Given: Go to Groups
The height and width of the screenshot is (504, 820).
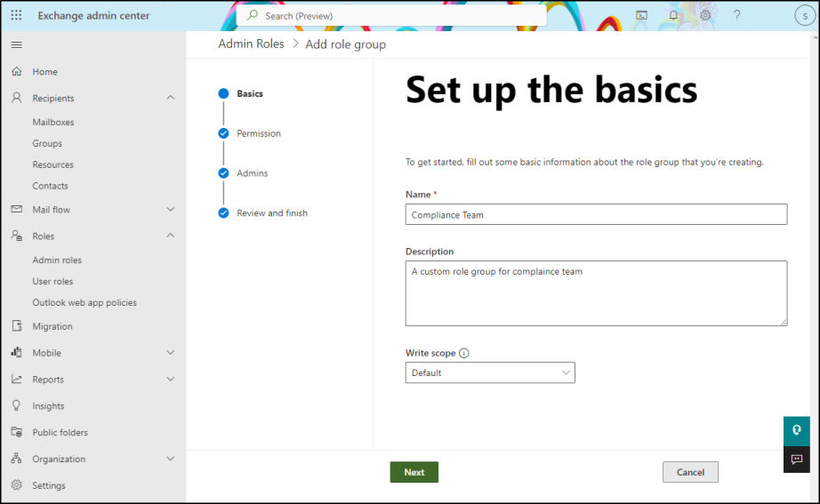Looking at the screenshot, I should tap(47, 143).
